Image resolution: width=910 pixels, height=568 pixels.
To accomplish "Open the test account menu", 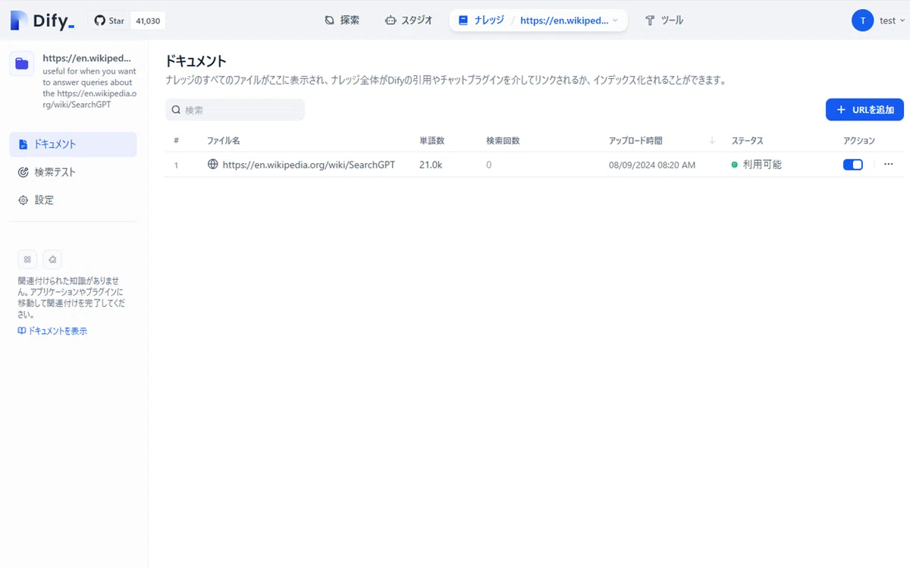I will 893,20.
